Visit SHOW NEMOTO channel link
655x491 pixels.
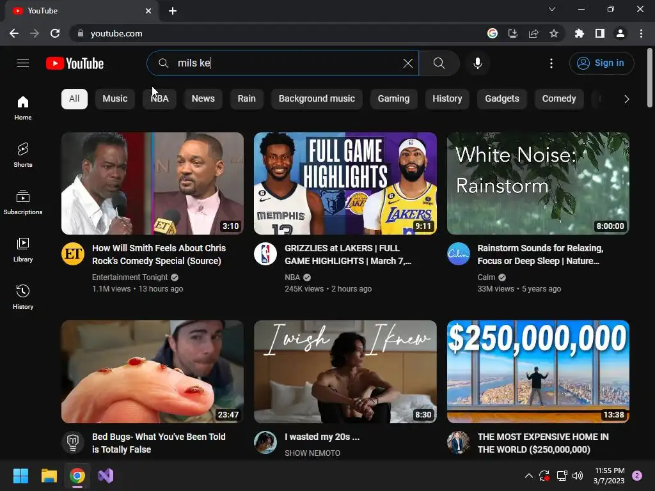tap(312, 453)
